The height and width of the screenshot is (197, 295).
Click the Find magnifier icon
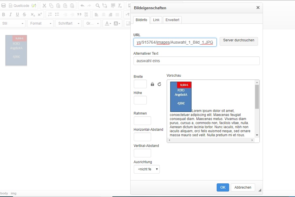pyautogui.click(x=98, y=5)
